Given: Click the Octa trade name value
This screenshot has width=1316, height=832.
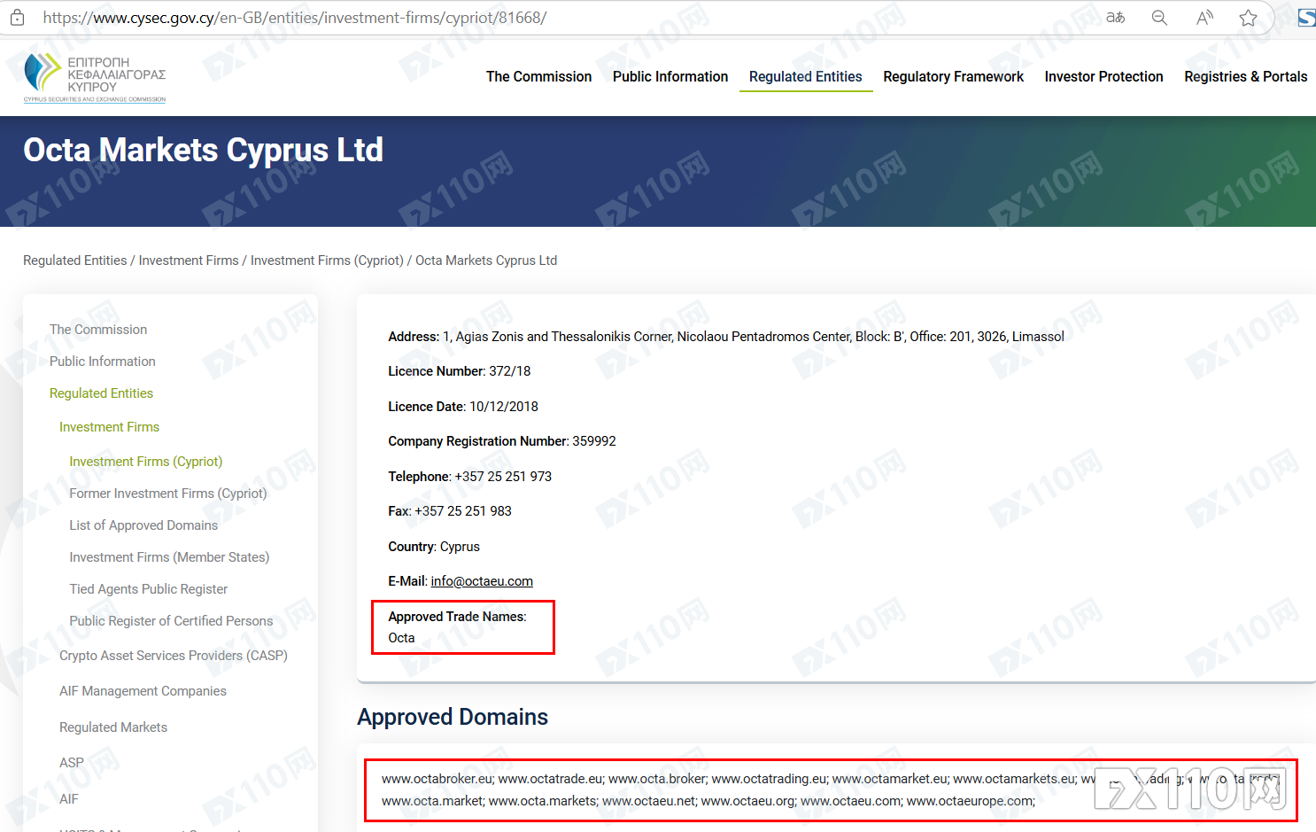Looking at the screenshot, I should pos(401,638).
